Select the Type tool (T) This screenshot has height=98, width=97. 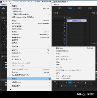[55, 82]
